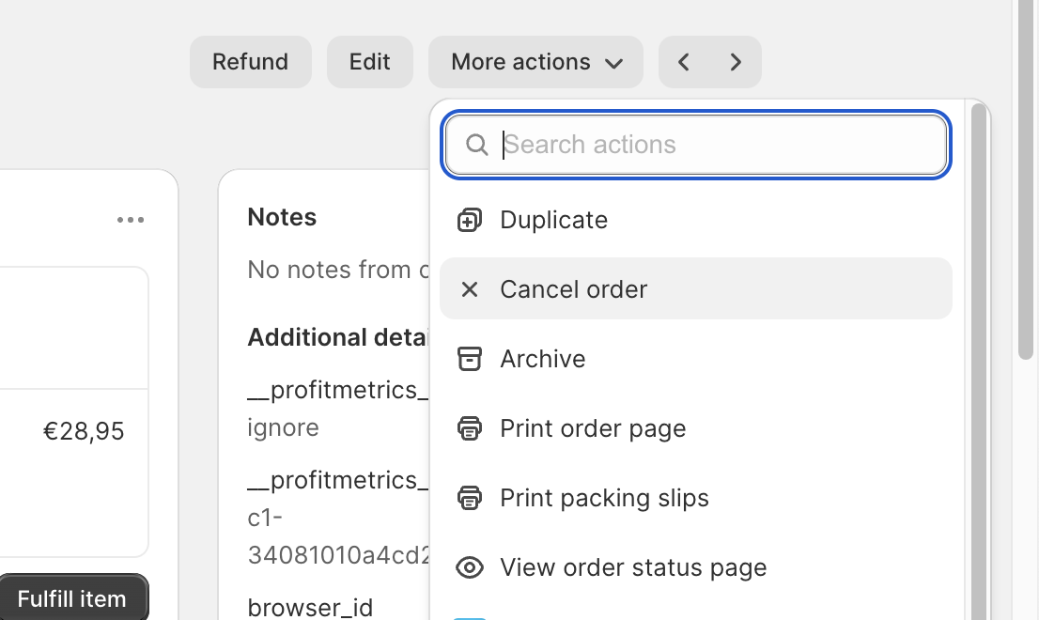The height and width of the screenshot is (620, 1039).
Task: Click the X icon beside Cancel order
Action: tap(469, 289)
